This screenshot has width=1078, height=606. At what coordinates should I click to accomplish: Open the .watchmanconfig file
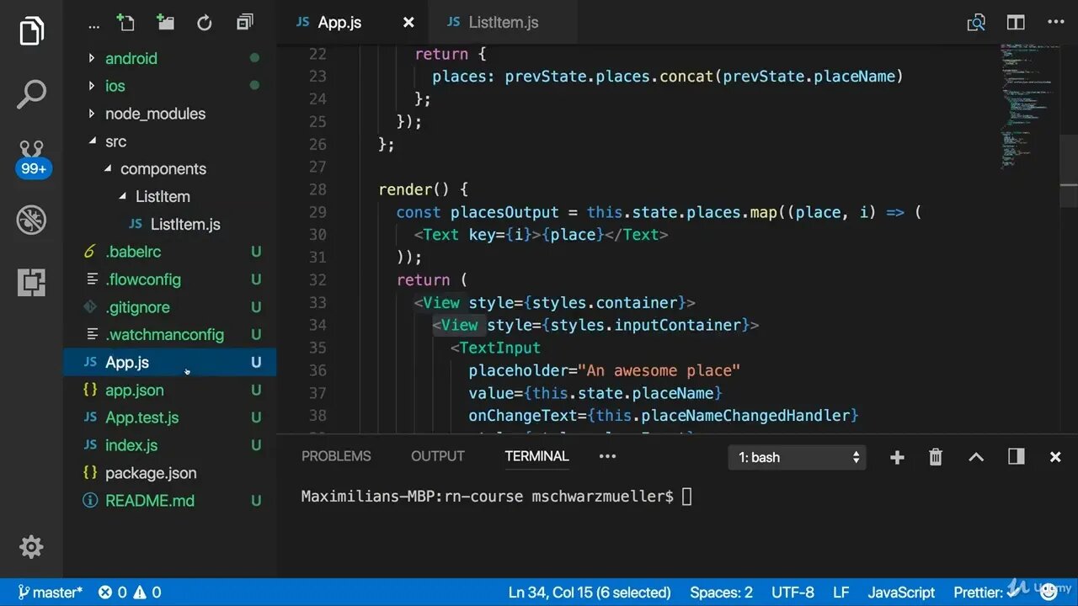(x=164, y=334)
